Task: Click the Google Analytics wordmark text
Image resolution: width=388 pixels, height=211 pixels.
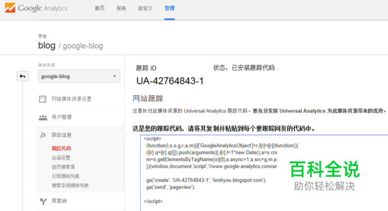Action: [43, 8]
